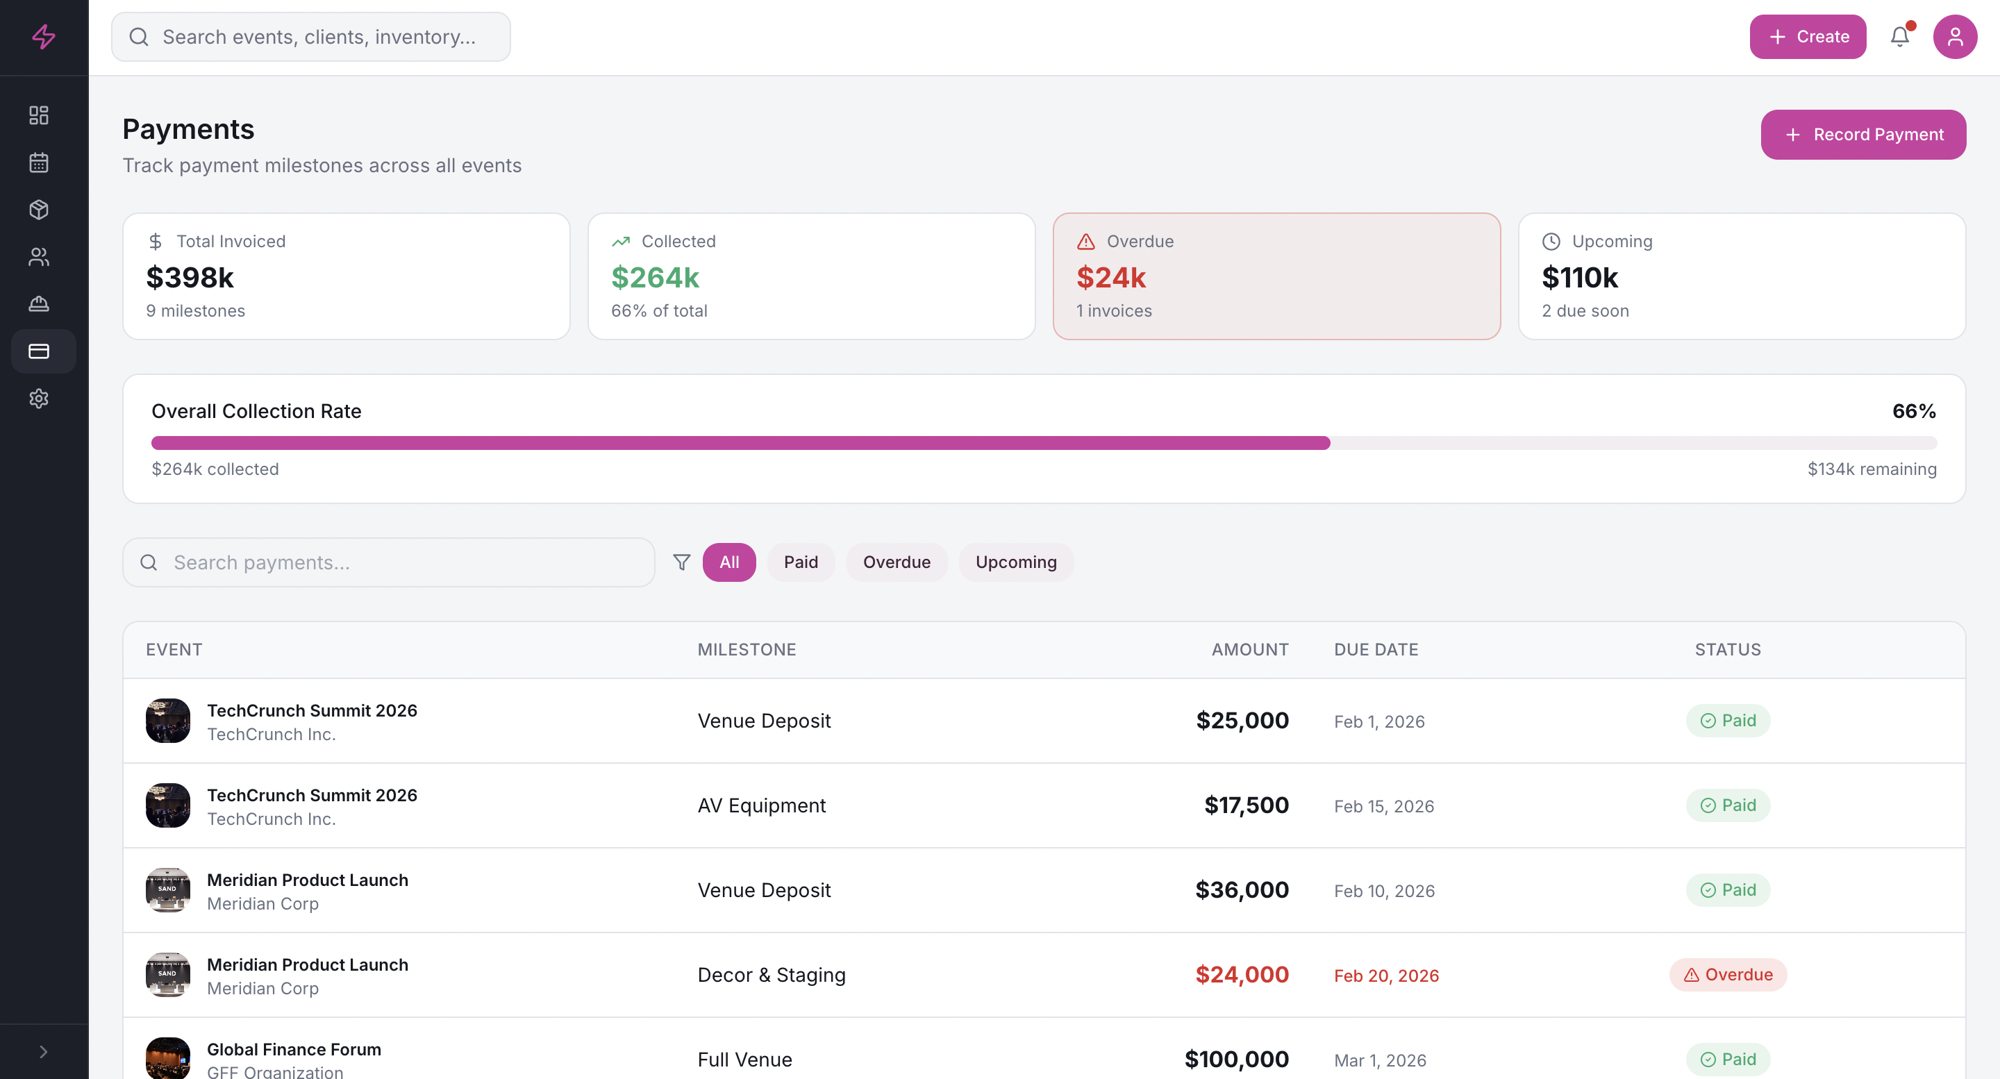Click the Record Payment button
The image size is (2000, 1079).
coord(1863,134)
